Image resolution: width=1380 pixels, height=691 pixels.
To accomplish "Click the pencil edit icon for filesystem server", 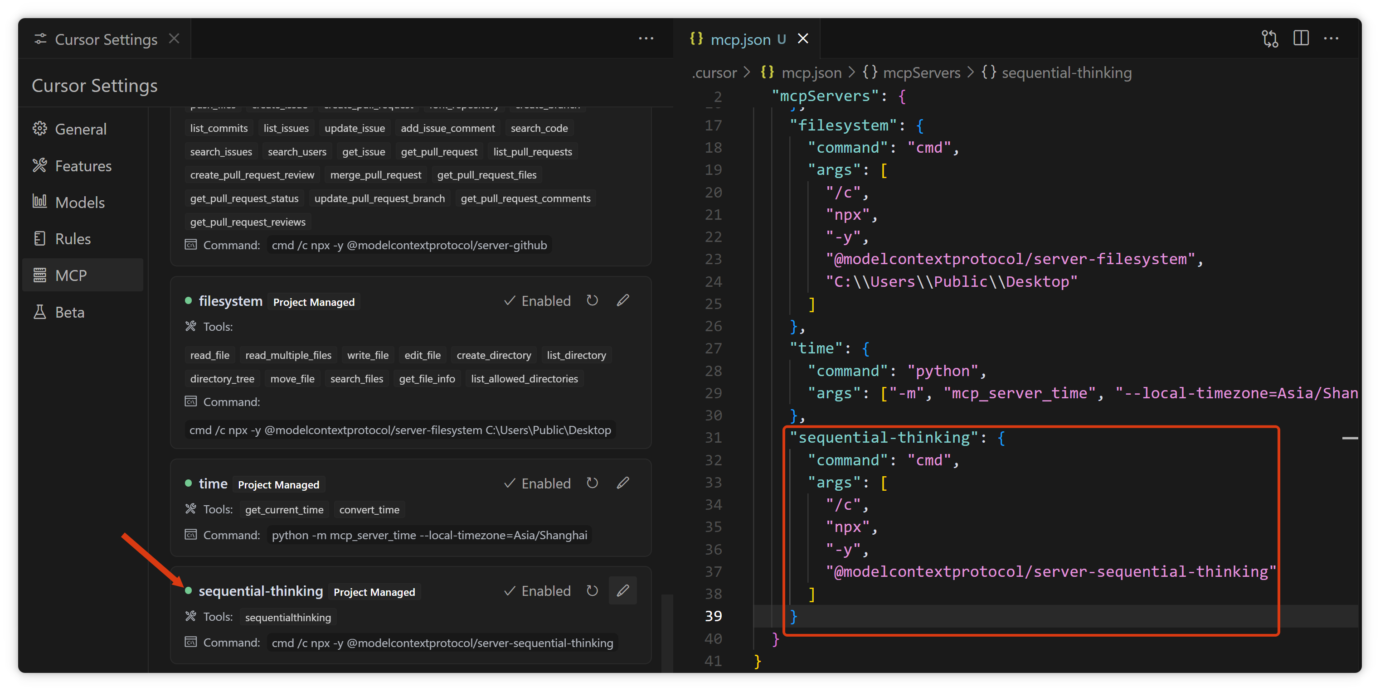I will (622, 301).
